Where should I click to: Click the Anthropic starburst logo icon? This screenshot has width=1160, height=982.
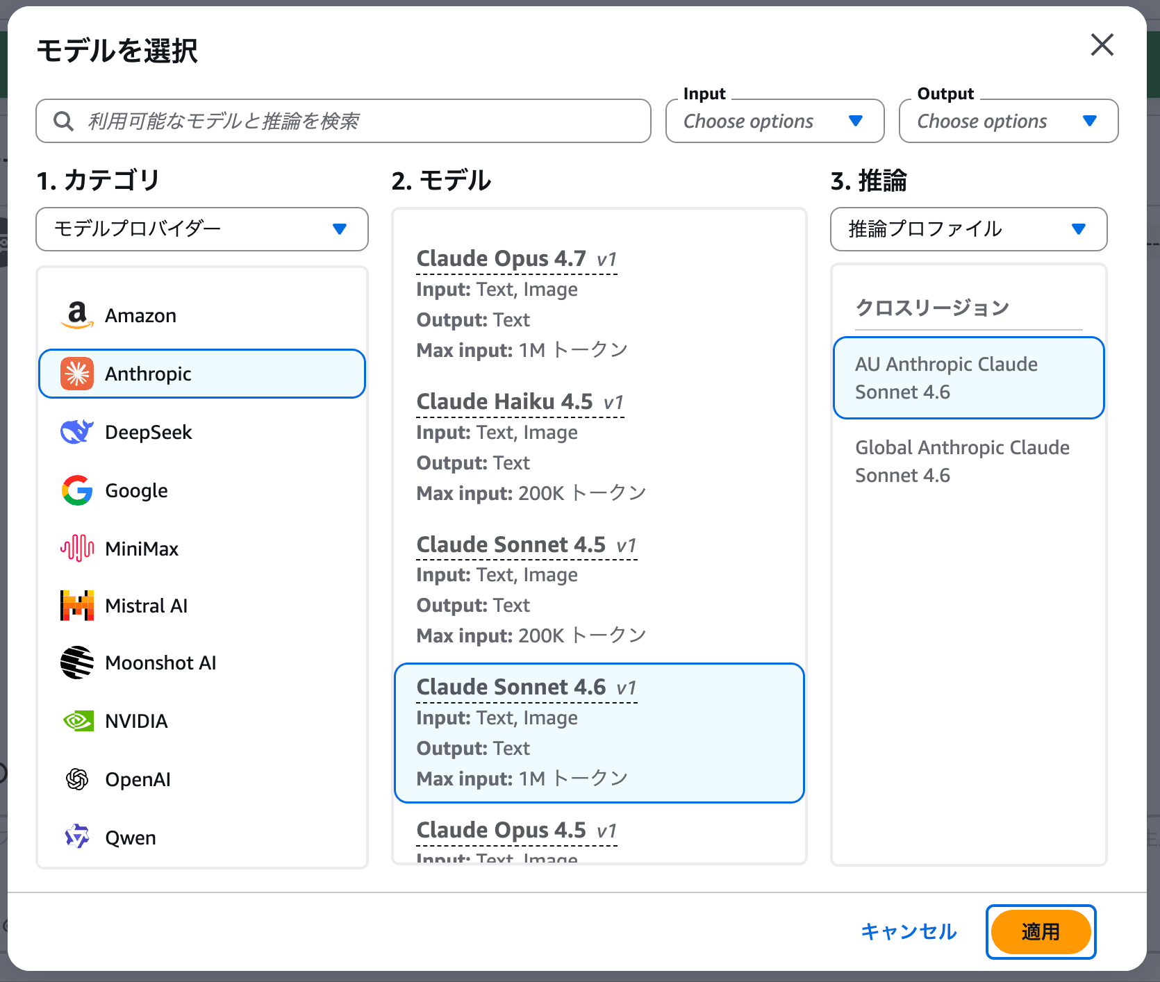click(77, 374)
